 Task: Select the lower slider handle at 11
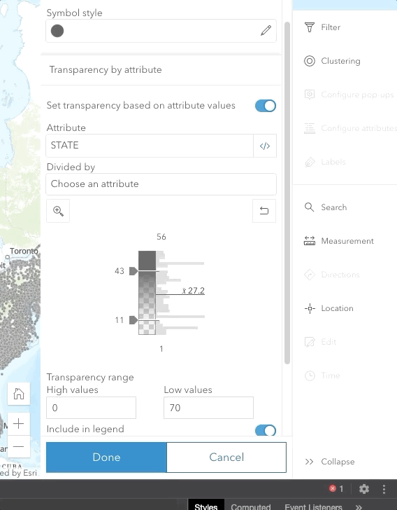point(133,320)
